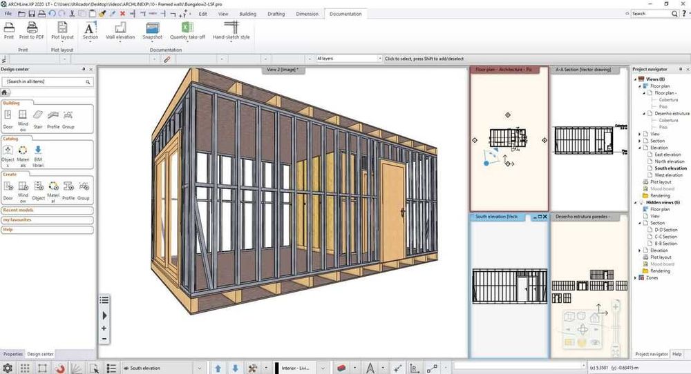Select North elevation in Project navigator
Image resolution: width=691 pixels, height=374 pixels.
click(670, 161)
